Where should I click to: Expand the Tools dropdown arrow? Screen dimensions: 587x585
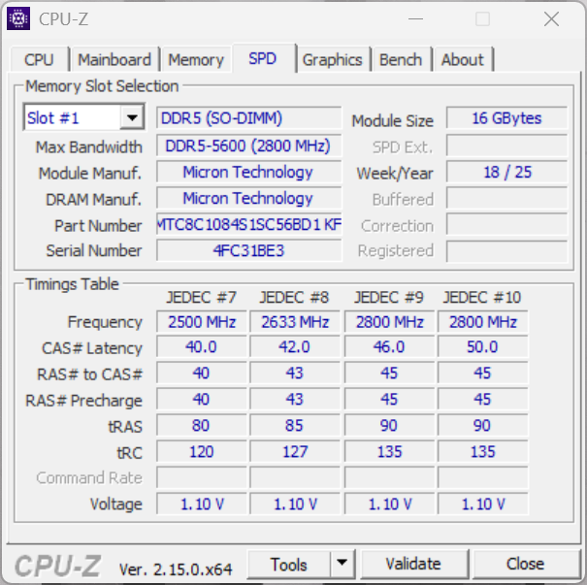click(x=342, y=564)
